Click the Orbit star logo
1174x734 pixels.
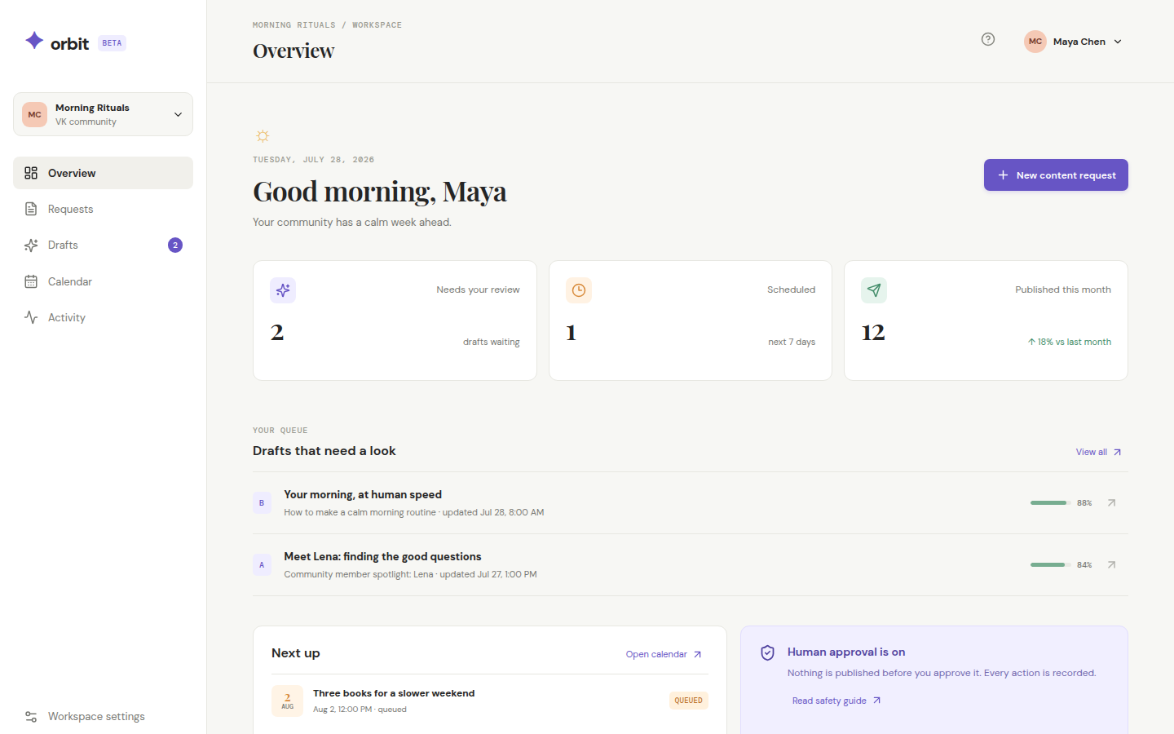[x=34, y=41]
